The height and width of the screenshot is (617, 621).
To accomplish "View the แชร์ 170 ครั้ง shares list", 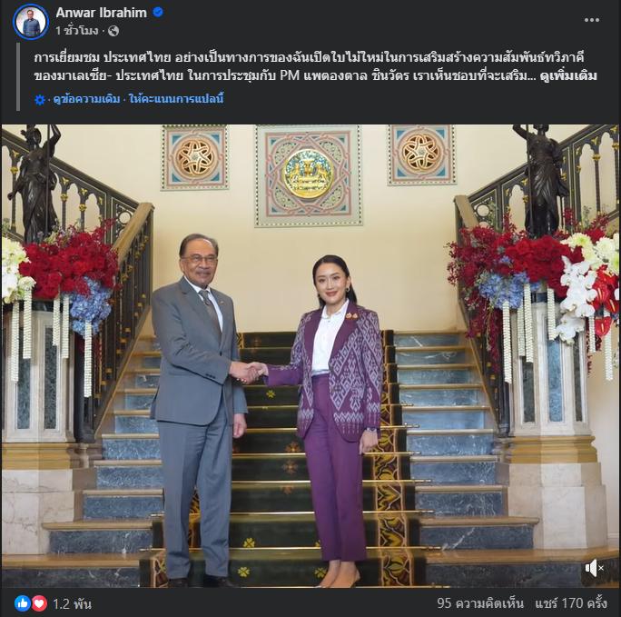I will 571,603.
